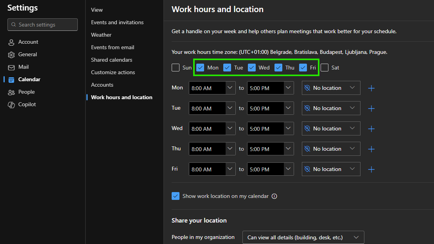Open Mon location dropdown
Viewport: 434px width, 244px height.
[331, 88]
